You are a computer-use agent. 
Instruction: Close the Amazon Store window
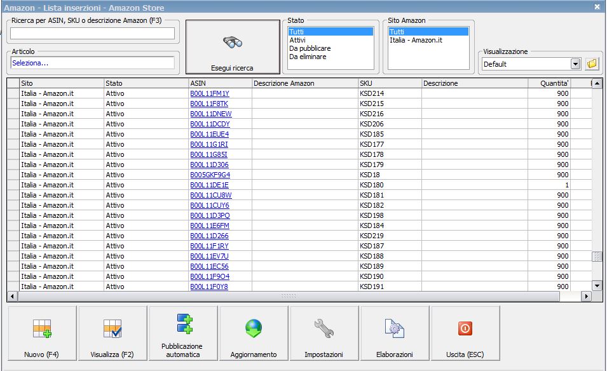(597, 6)
